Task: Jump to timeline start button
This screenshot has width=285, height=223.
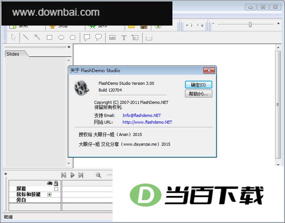Action: (x=64, y=175)
